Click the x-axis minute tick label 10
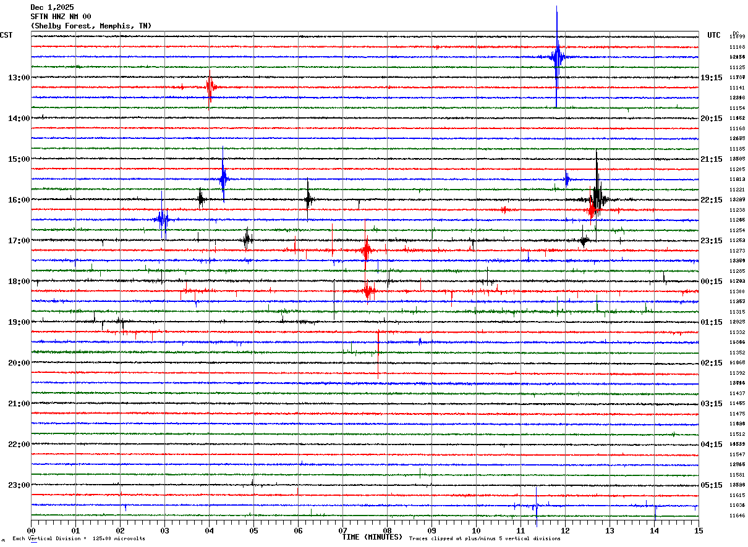 coord(476,530)
